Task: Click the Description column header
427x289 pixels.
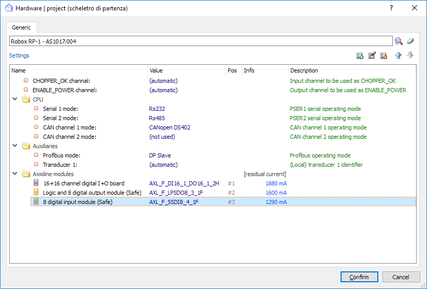Action: pyautogui.click(x=352, y=70)
